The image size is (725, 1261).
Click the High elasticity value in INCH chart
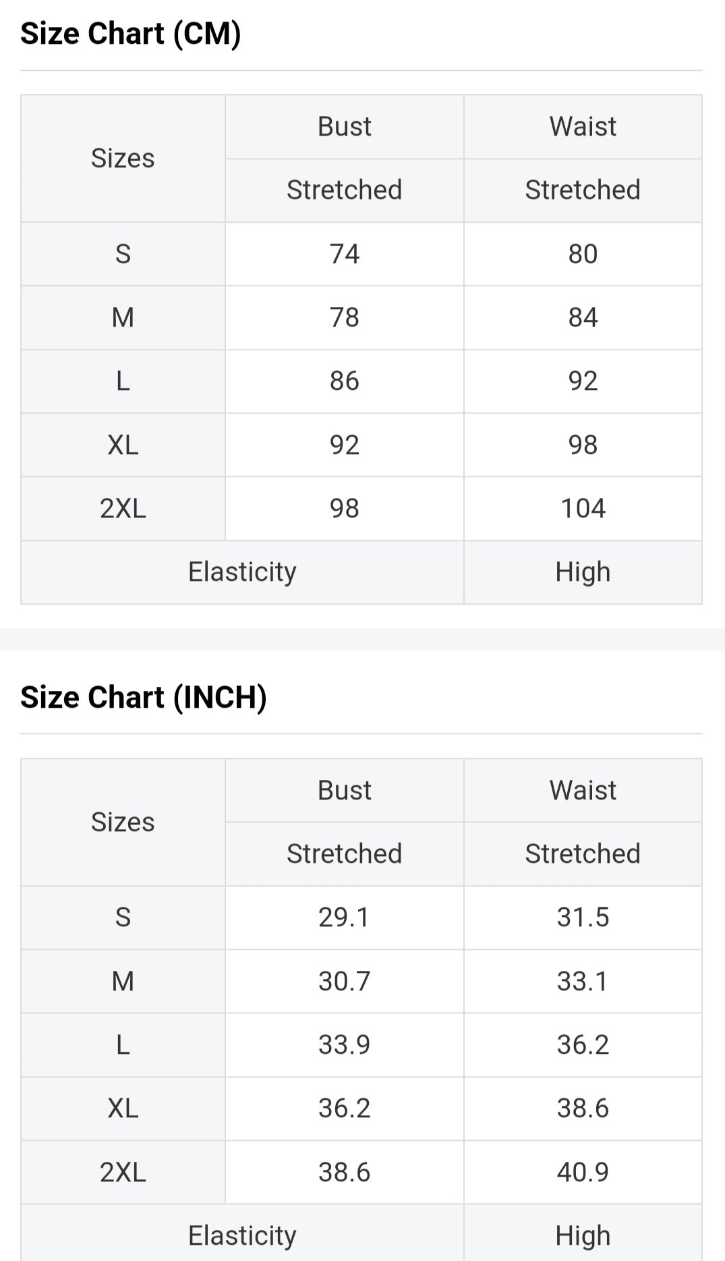coord(583,1235)
